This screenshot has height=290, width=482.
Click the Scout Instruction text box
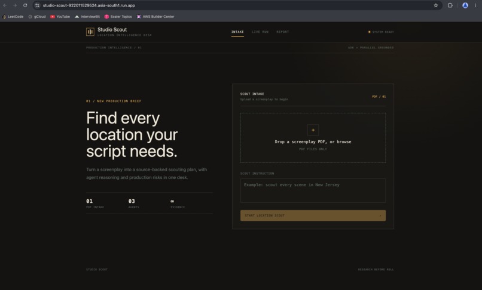click(x=313, y=190)
